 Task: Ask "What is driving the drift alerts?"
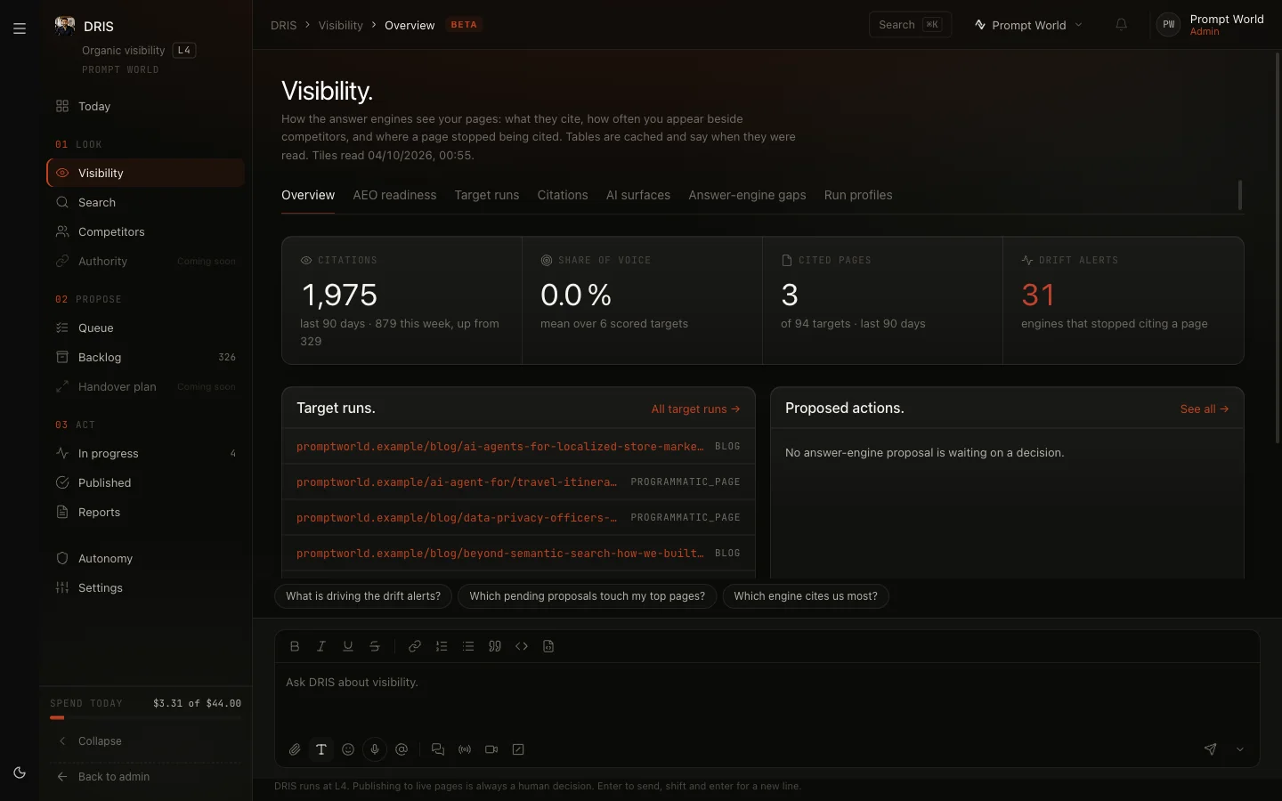[363, 596]
